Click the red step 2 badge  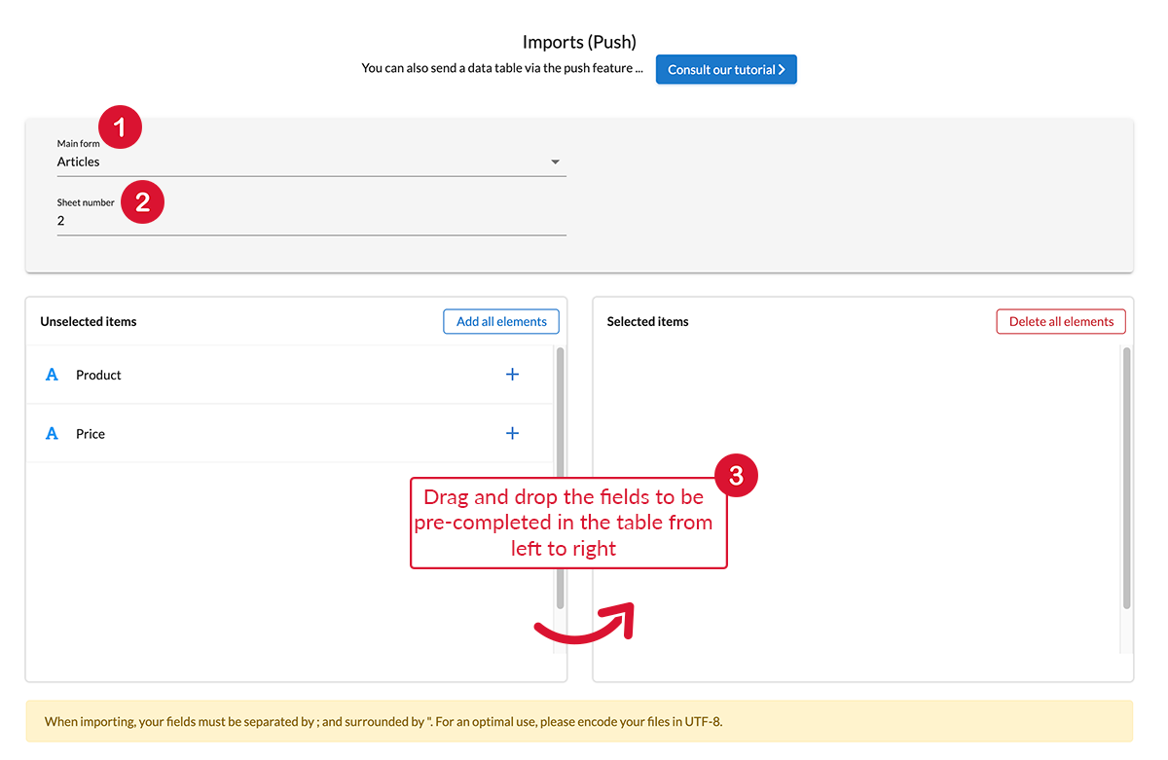(x=142, y=201)
